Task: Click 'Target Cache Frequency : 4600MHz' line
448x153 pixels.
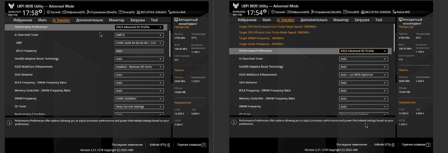Action: tap(261, 44)
